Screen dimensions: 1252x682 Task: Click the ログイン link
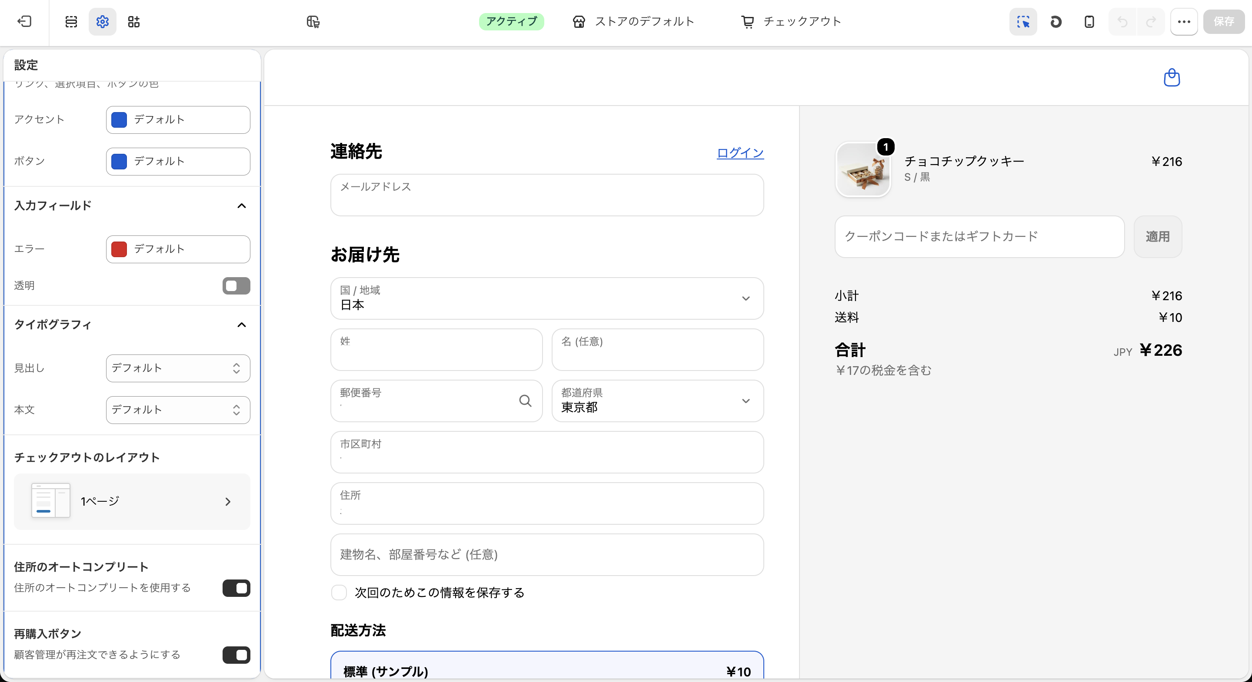point(740,152)
